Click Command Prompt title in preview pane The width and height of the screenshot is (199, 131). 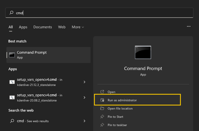pos(143,68)
